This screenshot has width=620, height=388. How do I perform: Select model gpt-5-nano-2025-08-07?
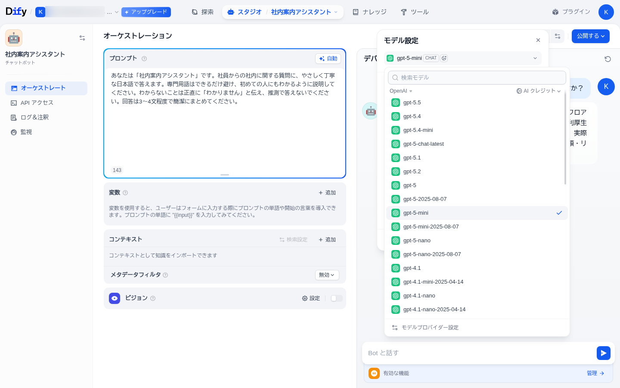(477, 254)
